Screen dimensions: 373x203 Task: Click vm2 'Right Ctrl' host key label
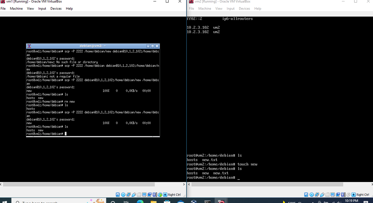coord(363,195)
